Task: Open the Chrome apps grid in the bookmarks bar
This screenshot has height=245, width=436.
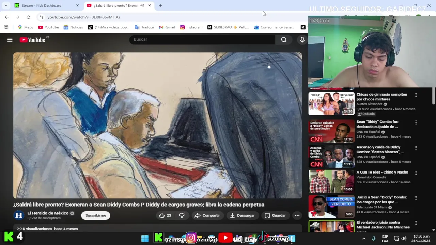Action: click(6, 27)
